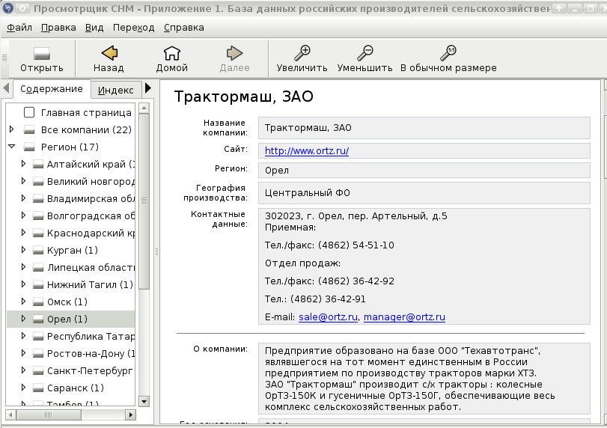Viewport: 607px width, 428px height.
Task: Click the tree vertical scrollbar thumb
Action: click(144, 201)
